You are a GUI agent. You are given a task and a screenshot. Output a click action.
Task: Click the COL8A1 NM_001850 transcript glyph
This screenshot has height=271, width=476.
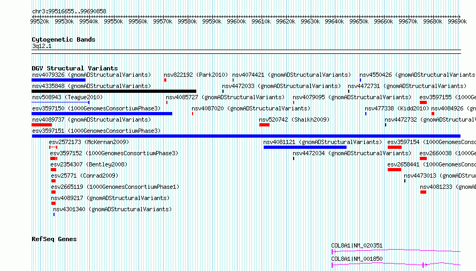(396, 265)
